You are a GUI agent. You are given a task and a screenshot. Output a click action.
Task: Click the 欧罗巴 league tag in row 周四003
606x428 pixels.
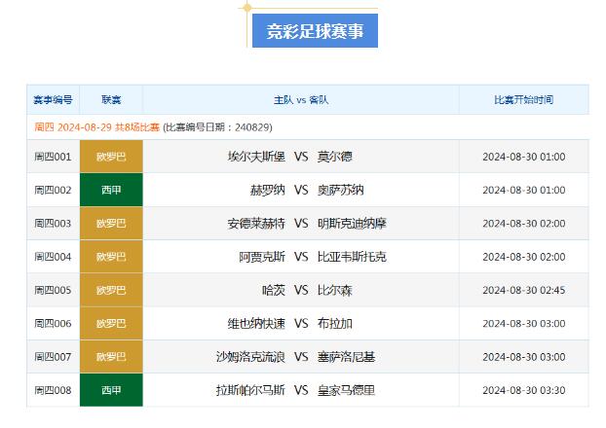(111, 223)
